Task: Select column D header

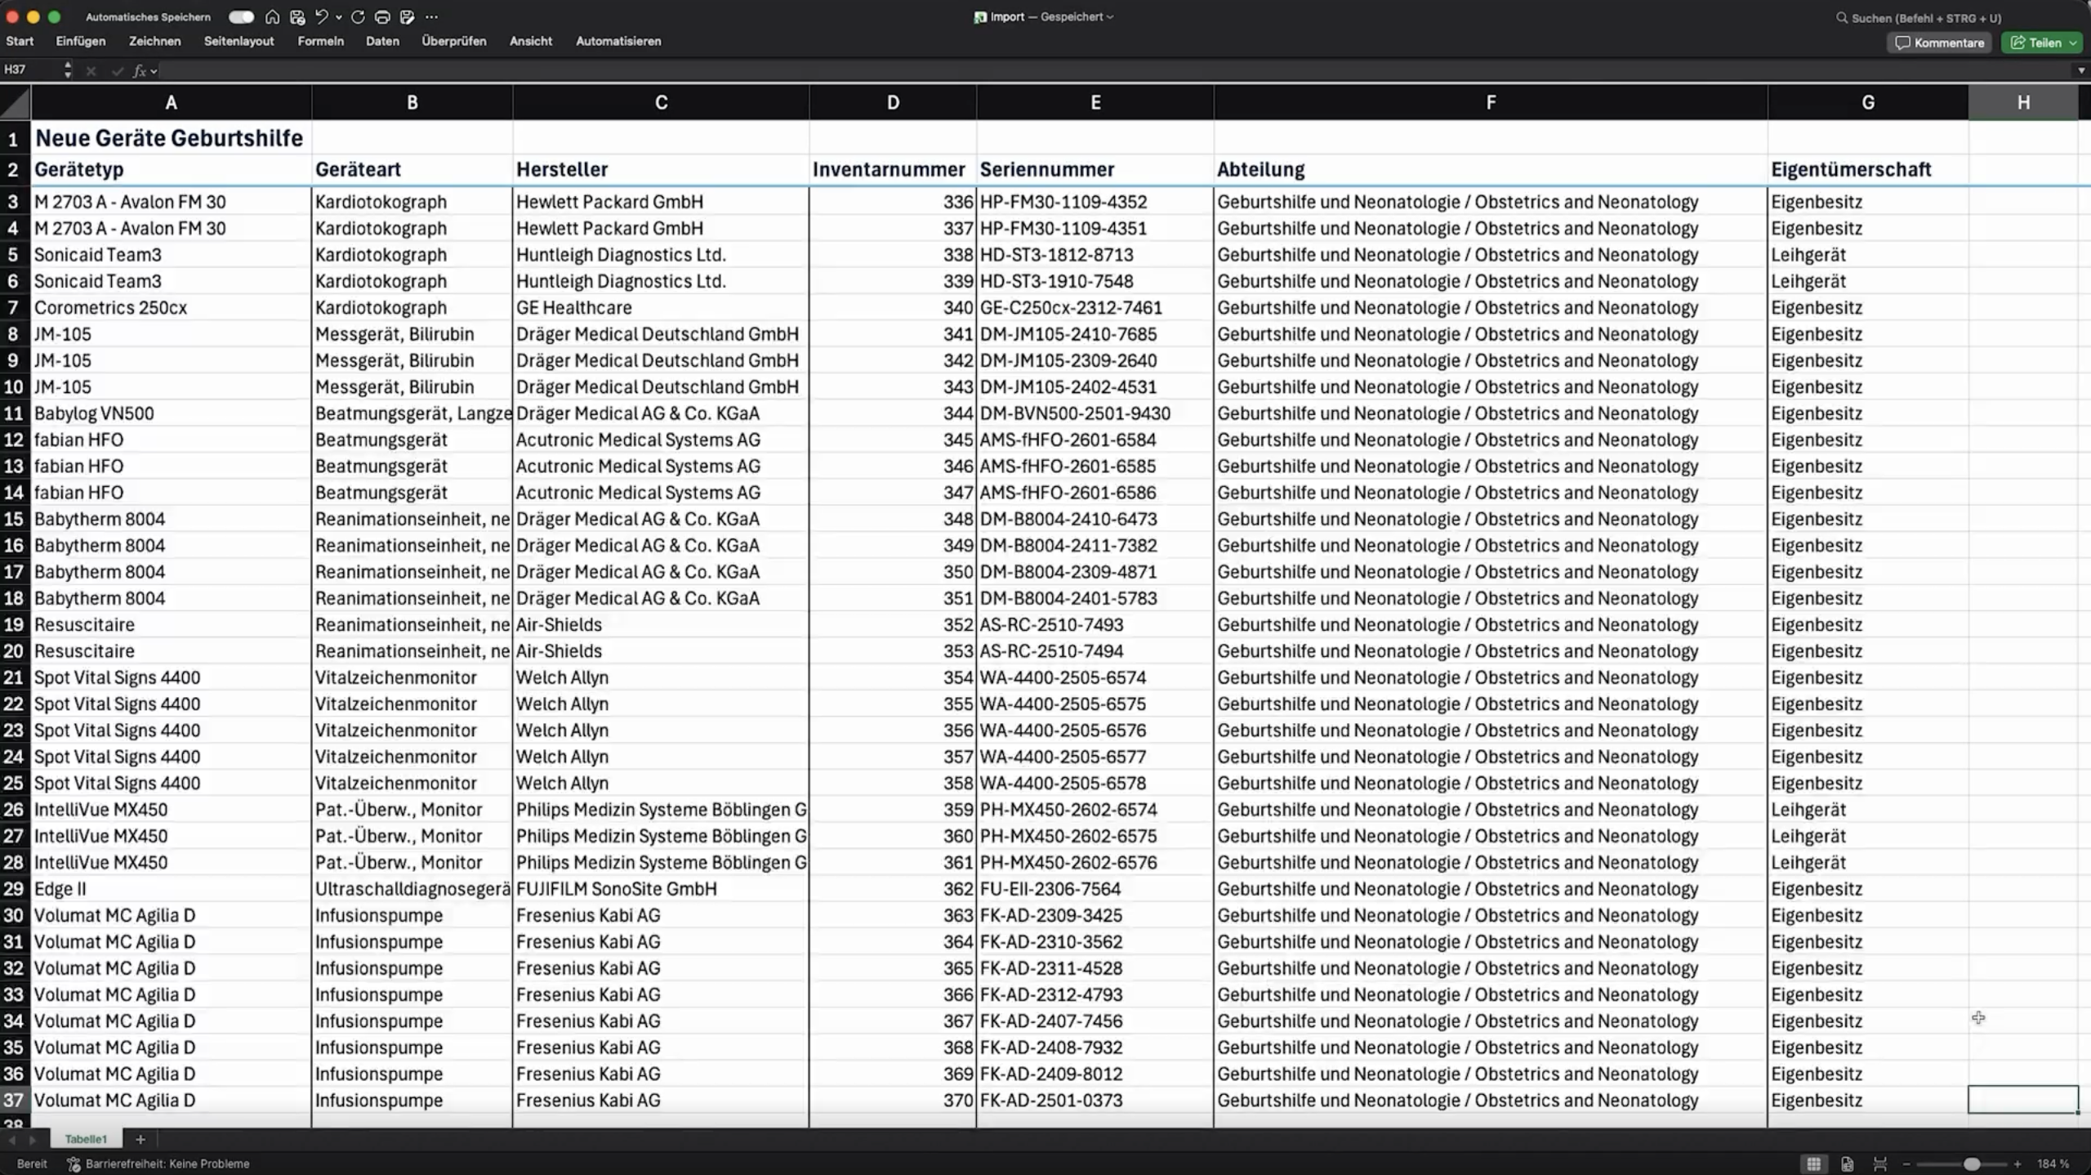Action: pos(893,102)
